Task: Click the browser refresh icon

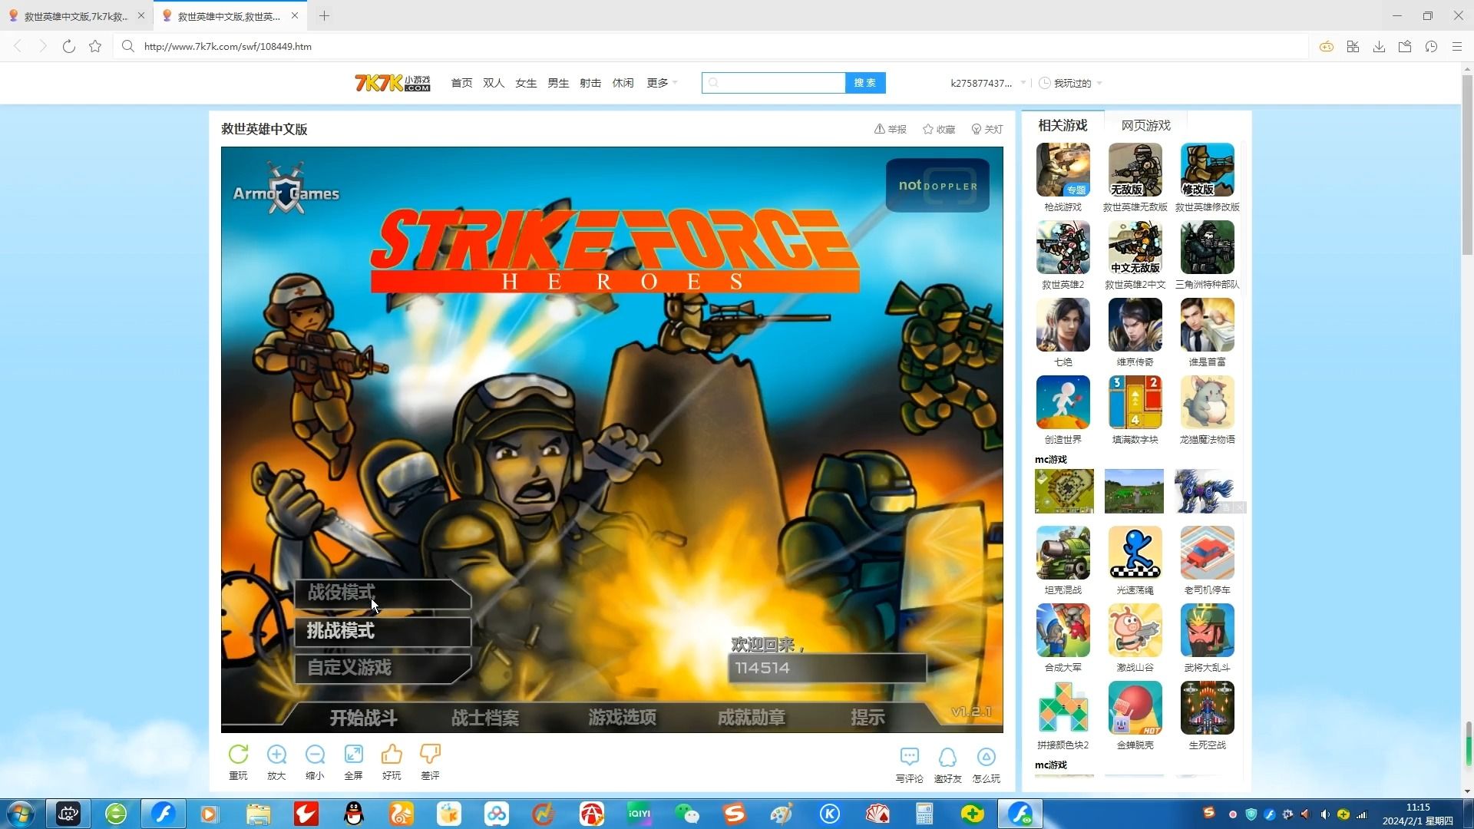Action: [69, 46]
